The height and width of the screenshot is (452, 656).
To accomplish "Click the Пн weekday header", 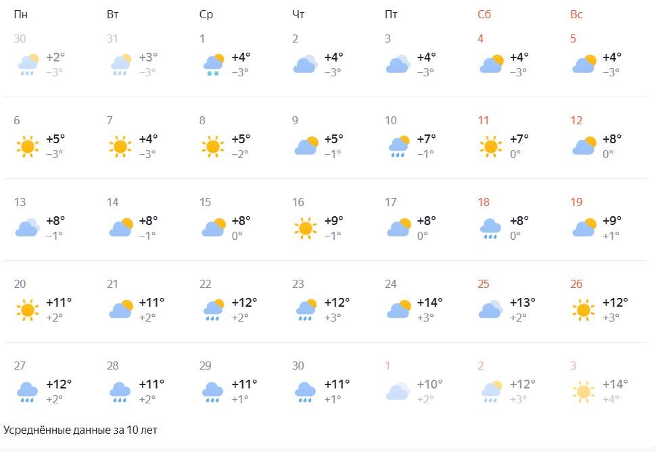I will coord(21,14).
